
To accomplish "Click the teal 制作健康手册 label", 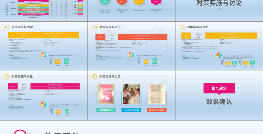I will click(x=104, y=110).
